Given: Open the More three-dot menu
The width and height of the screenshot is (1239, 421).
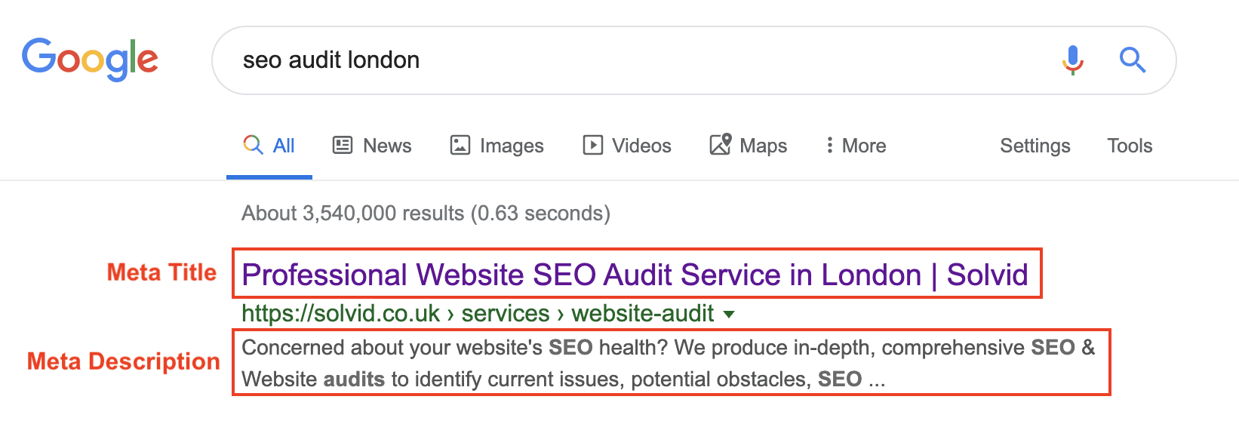Looking at the screenshot, I should pos(856,146).
